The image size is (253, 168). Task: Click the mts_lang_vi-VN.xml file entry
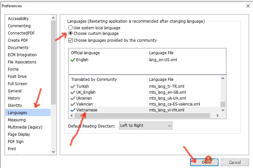coord(167,110)
